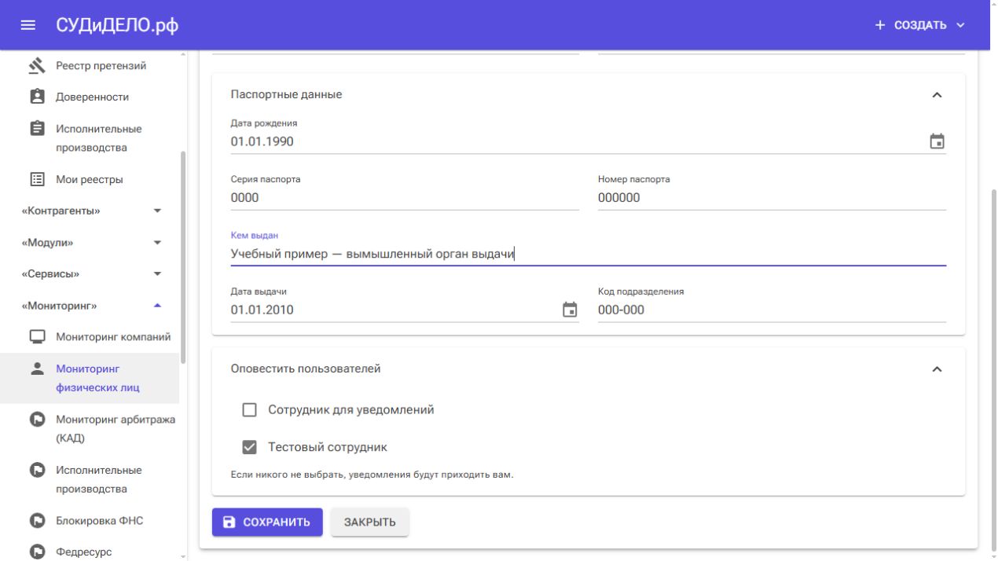Open Блокировка ФНС menu item
The width and height of the screenshot is (998, 561).
[90, 520]
